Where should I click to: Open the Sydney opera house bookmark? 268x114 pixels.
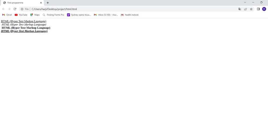[79, 15]
